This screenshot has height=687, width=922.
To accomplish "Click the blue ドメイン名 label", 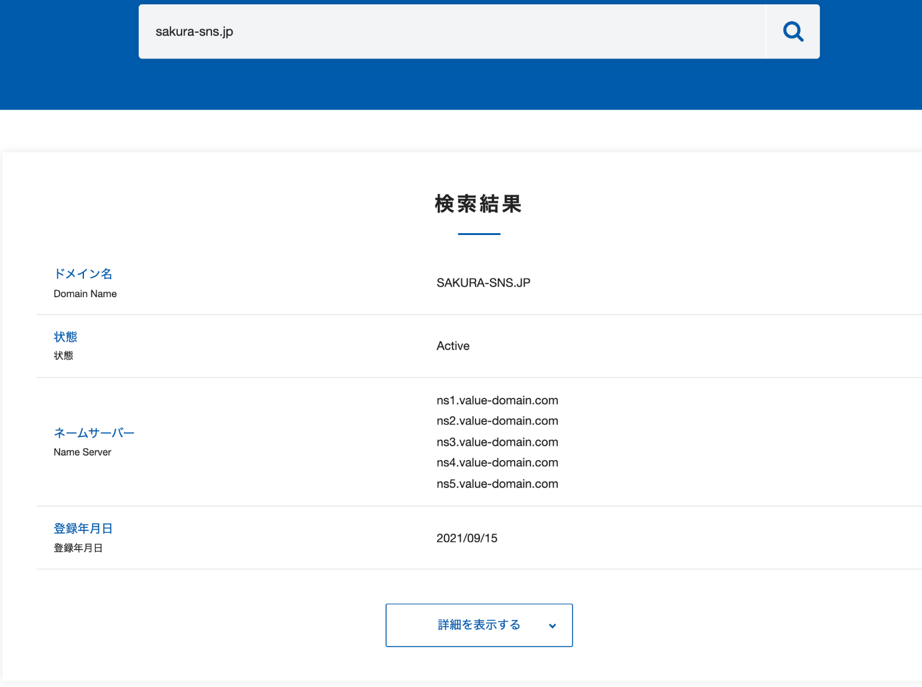I will click(83, 274).
